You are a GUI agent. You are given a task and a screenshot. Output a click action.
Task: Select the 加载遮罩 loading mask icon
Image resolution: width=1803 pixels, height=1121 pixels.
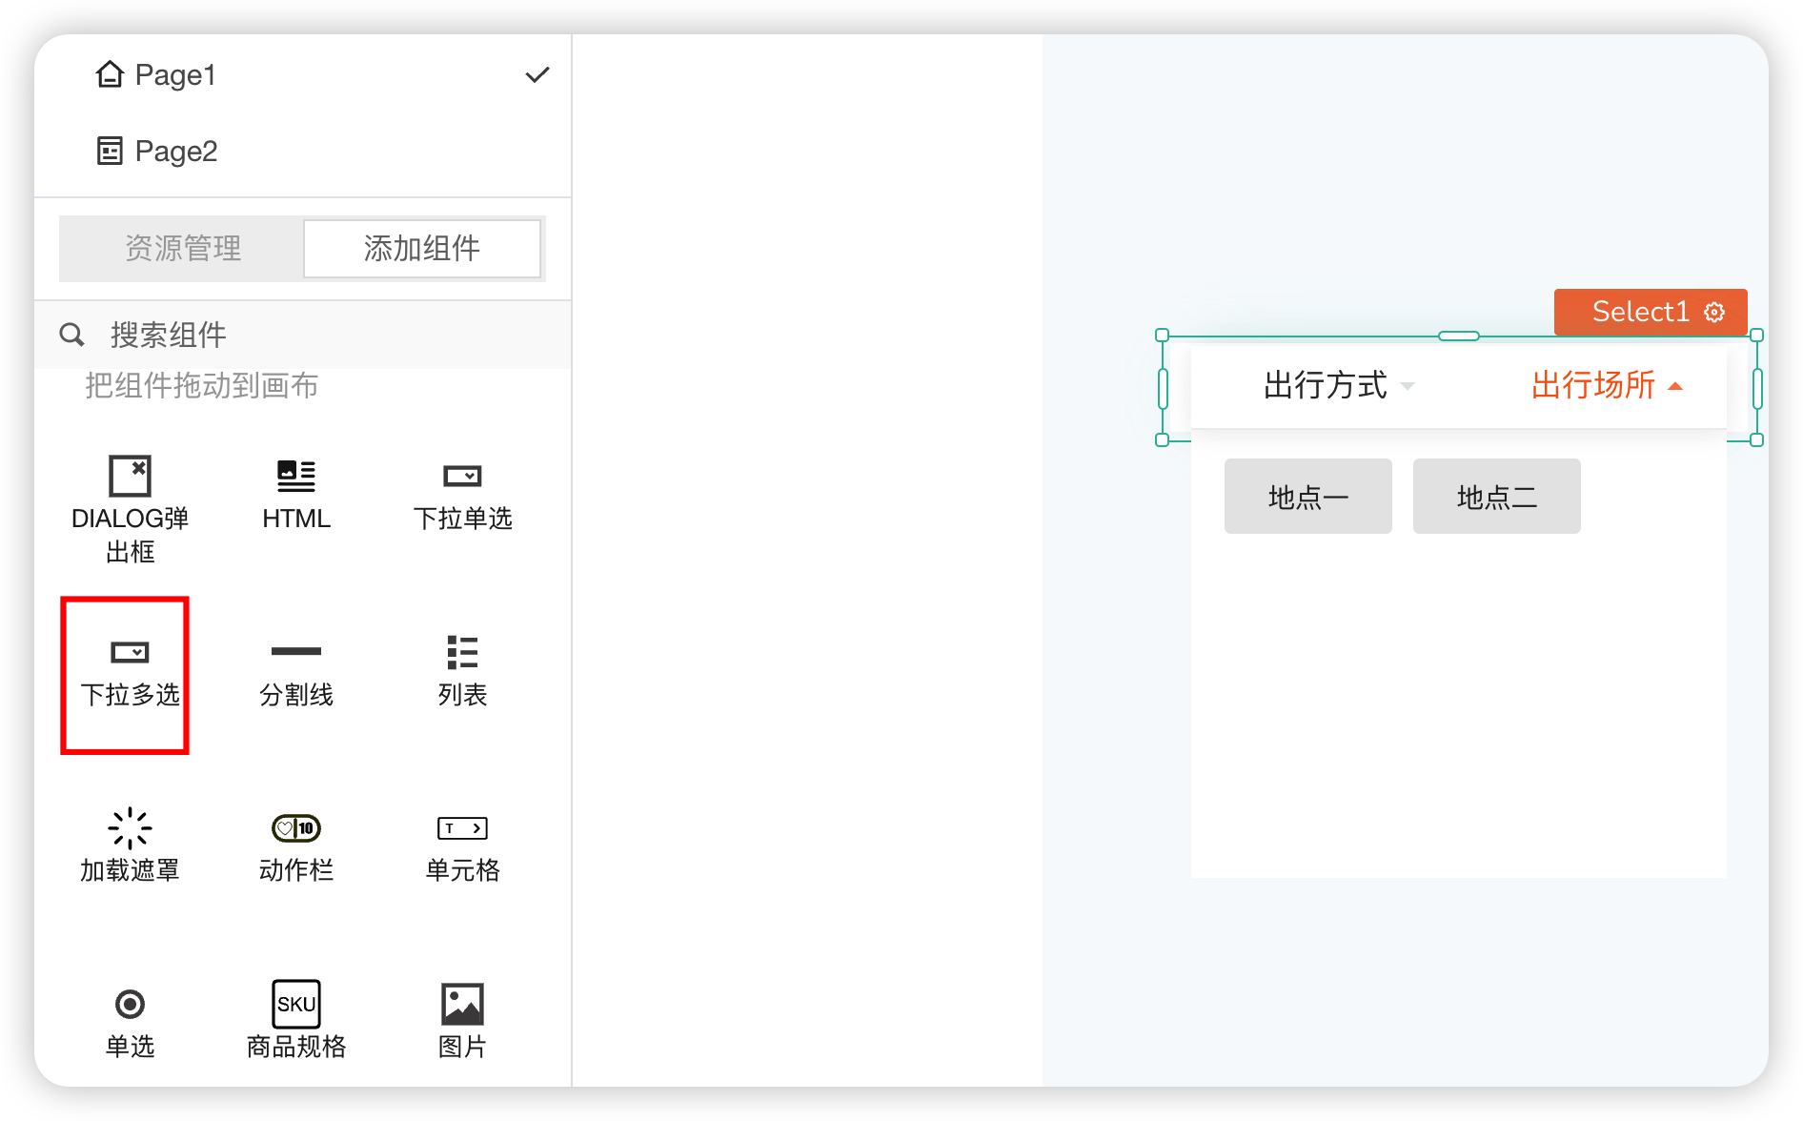(130, 828)
